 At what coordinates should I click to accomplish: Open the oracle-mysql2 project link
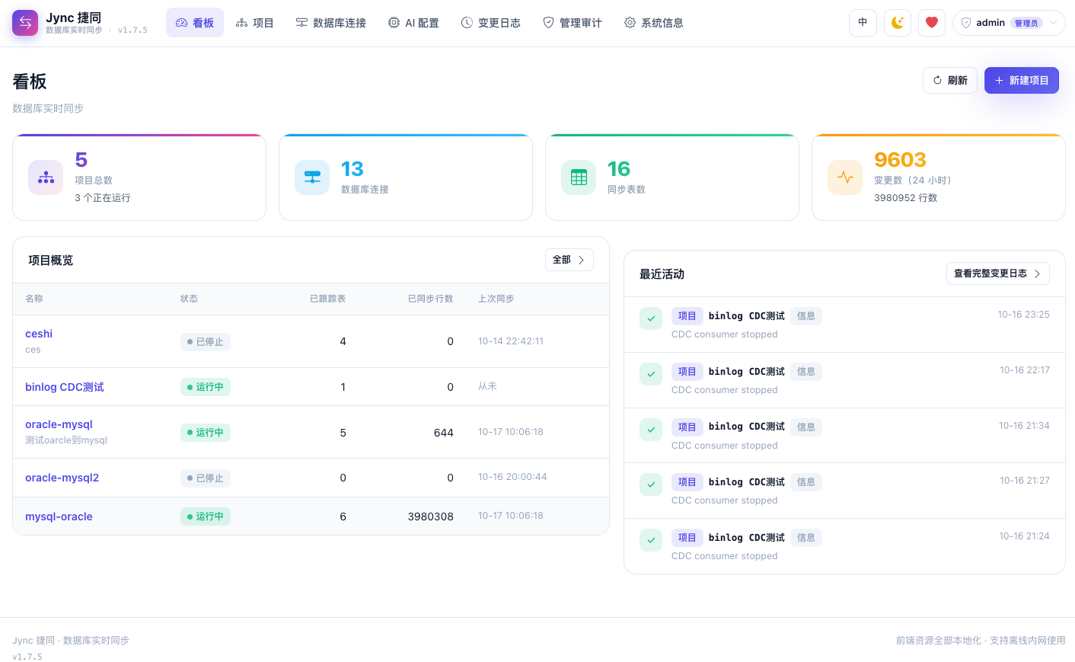pyautogui.click(x=62, y=478)
